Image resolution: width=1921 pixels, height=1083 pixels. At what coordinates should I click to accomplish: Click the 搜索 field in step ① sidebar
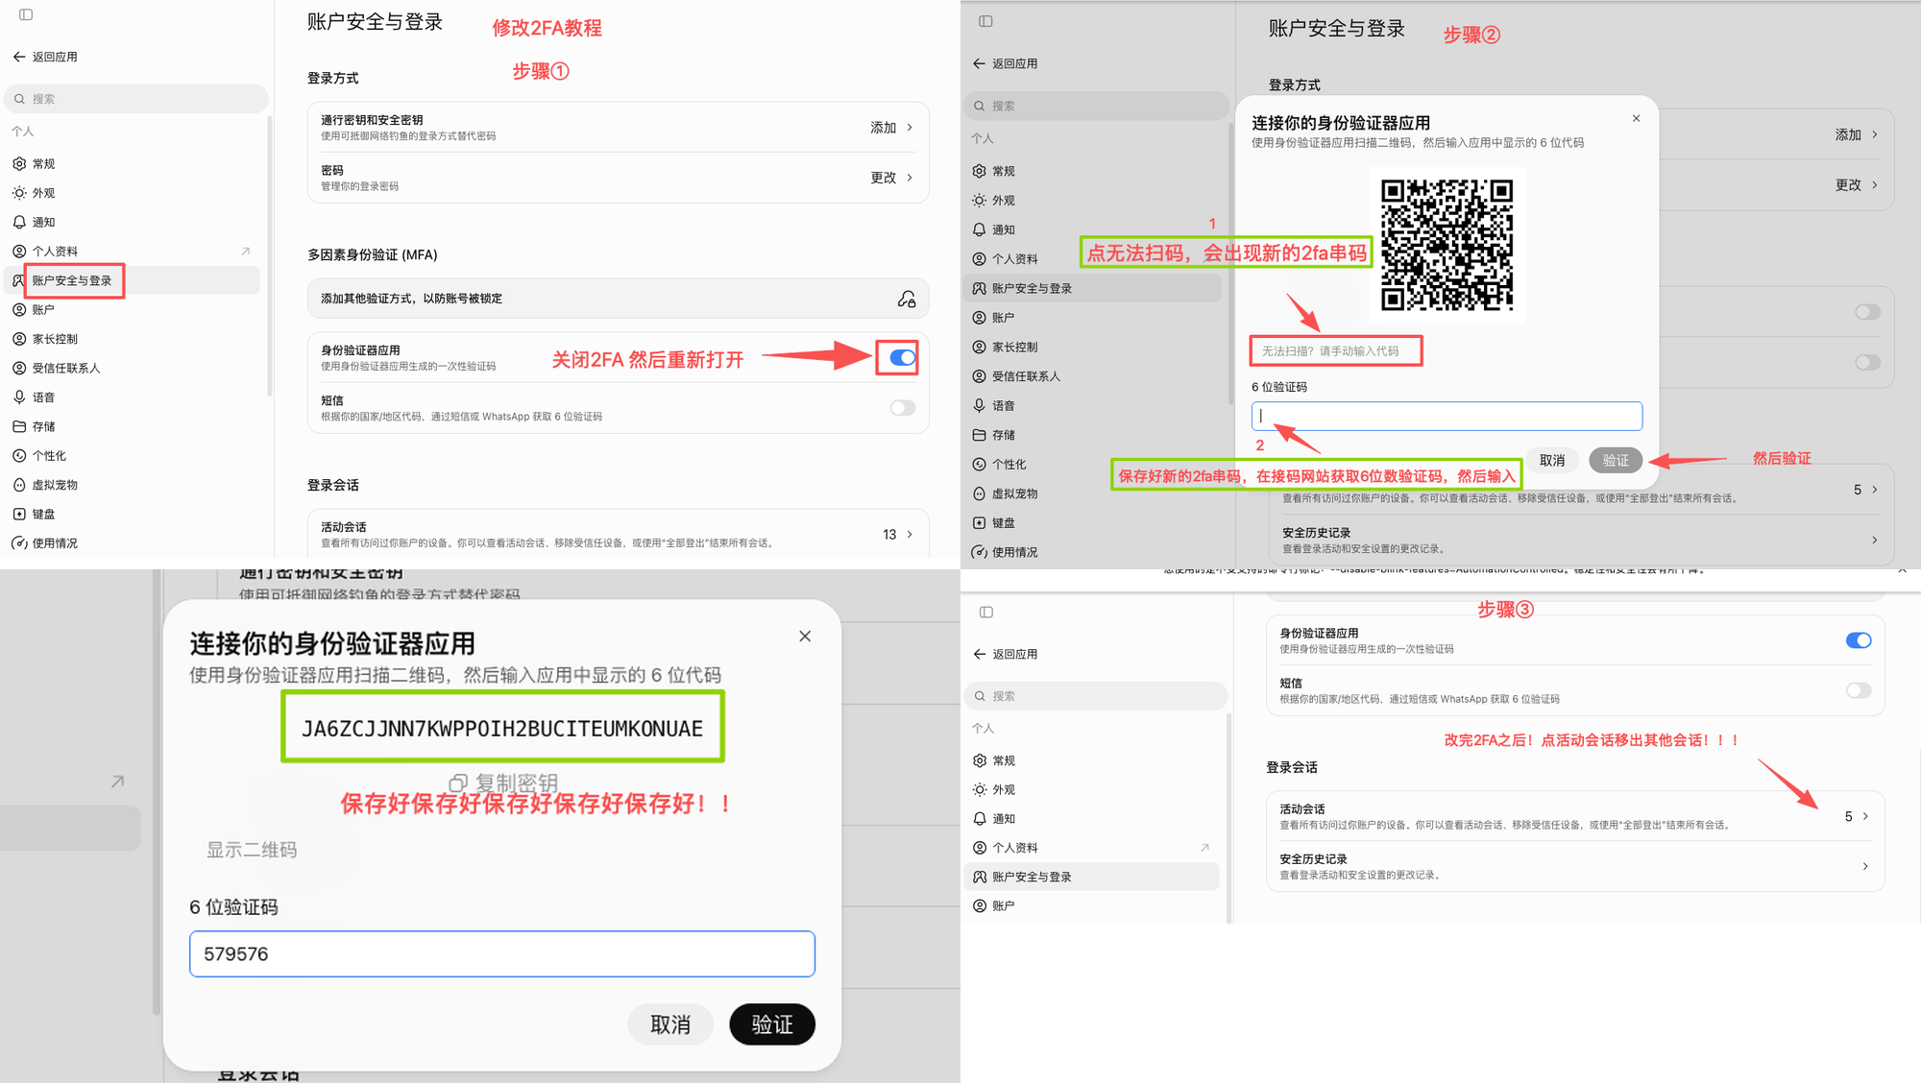point(136,99)
